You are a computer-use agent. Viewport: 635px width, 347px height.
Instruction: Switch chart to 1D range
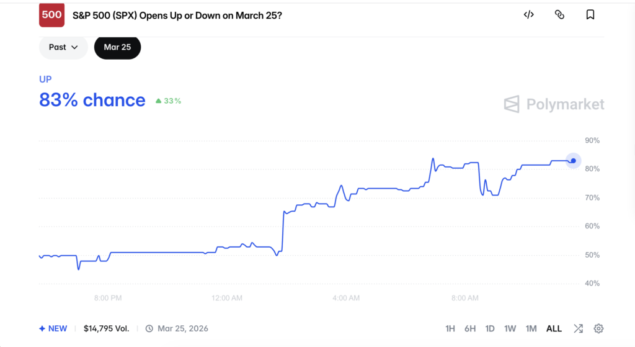pos(490,329)
